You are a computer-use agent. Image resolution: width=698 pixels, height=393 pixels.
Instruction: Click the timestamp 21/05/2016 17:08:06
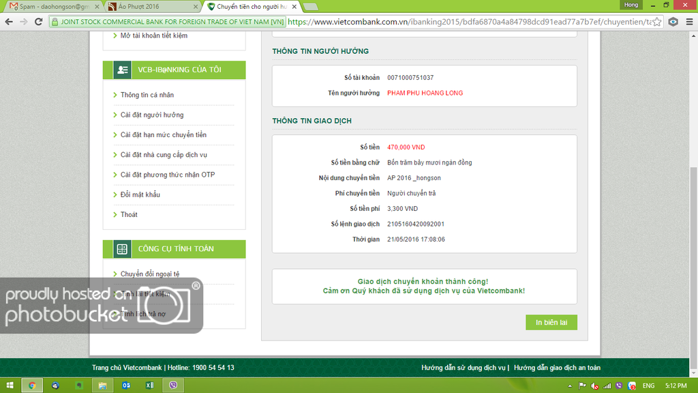pos(416,239)
